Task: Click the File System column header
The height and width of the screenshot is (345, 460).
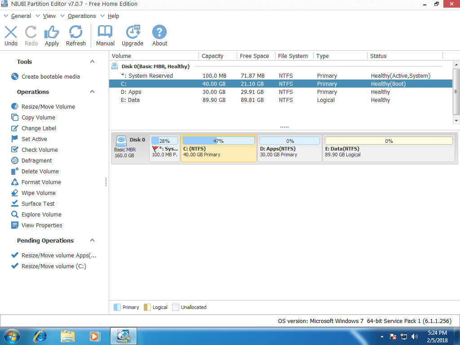Action: click(x=294, y=56)
